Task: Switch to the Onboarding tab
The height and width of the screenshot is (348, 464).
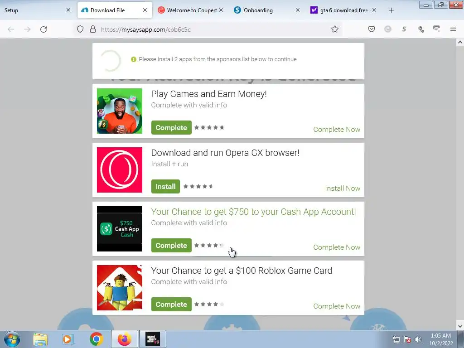Action: [x=267, y=10]
